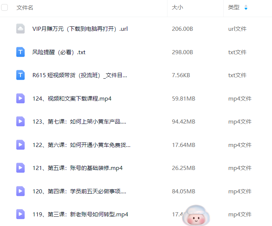Click the cloud icon beside the VIP月赚万元 url file
Image resolution: width=272 pixels, height=226 pixels.
(20, 29)
